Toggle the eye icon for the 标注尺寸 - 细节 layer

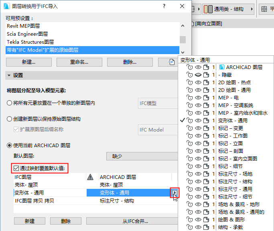click(x=198, y=197)
